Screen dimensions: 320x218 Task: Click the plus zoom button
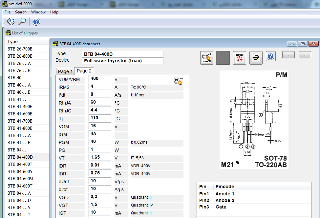[305, 55]
